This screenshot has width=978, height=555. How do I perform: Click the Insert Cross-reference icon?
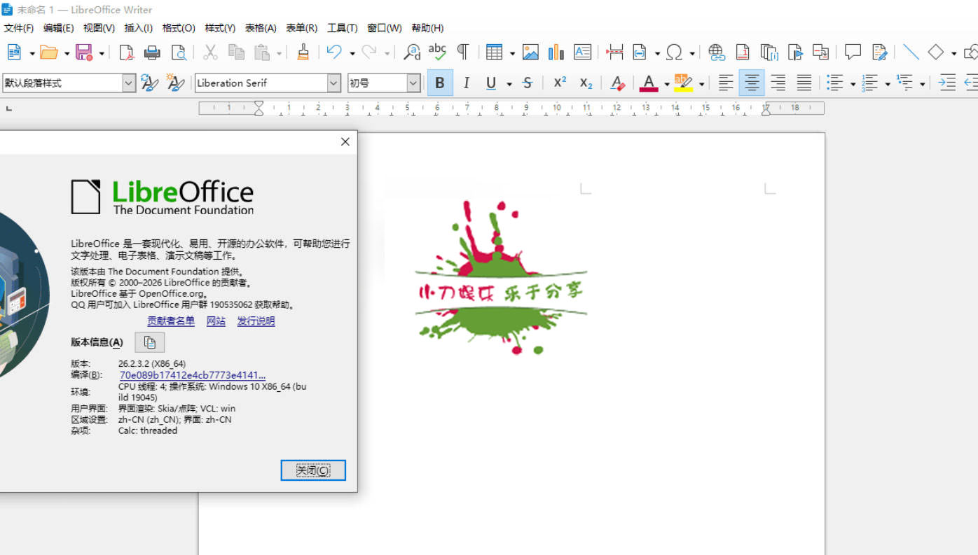pos(820,52)
